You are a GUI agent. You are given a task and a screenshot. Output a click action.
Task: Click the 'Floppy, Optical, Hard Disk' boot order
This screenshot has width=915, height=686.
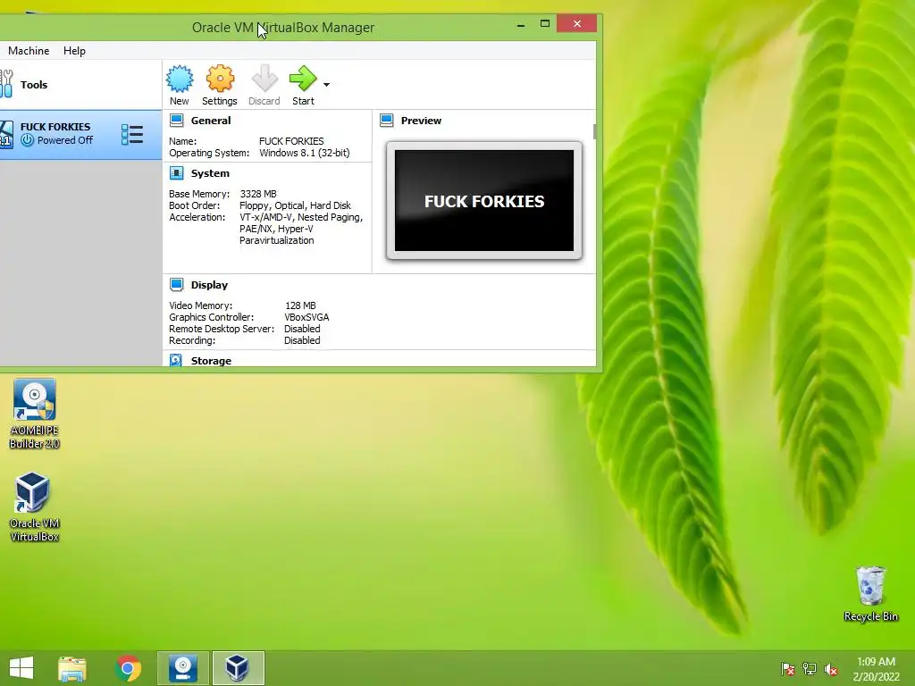(295, 205)
